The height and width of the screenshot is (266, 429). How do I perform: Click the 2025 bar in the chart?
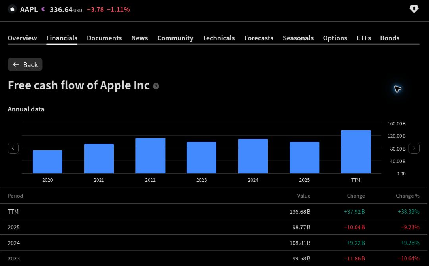tap(304, 157)
